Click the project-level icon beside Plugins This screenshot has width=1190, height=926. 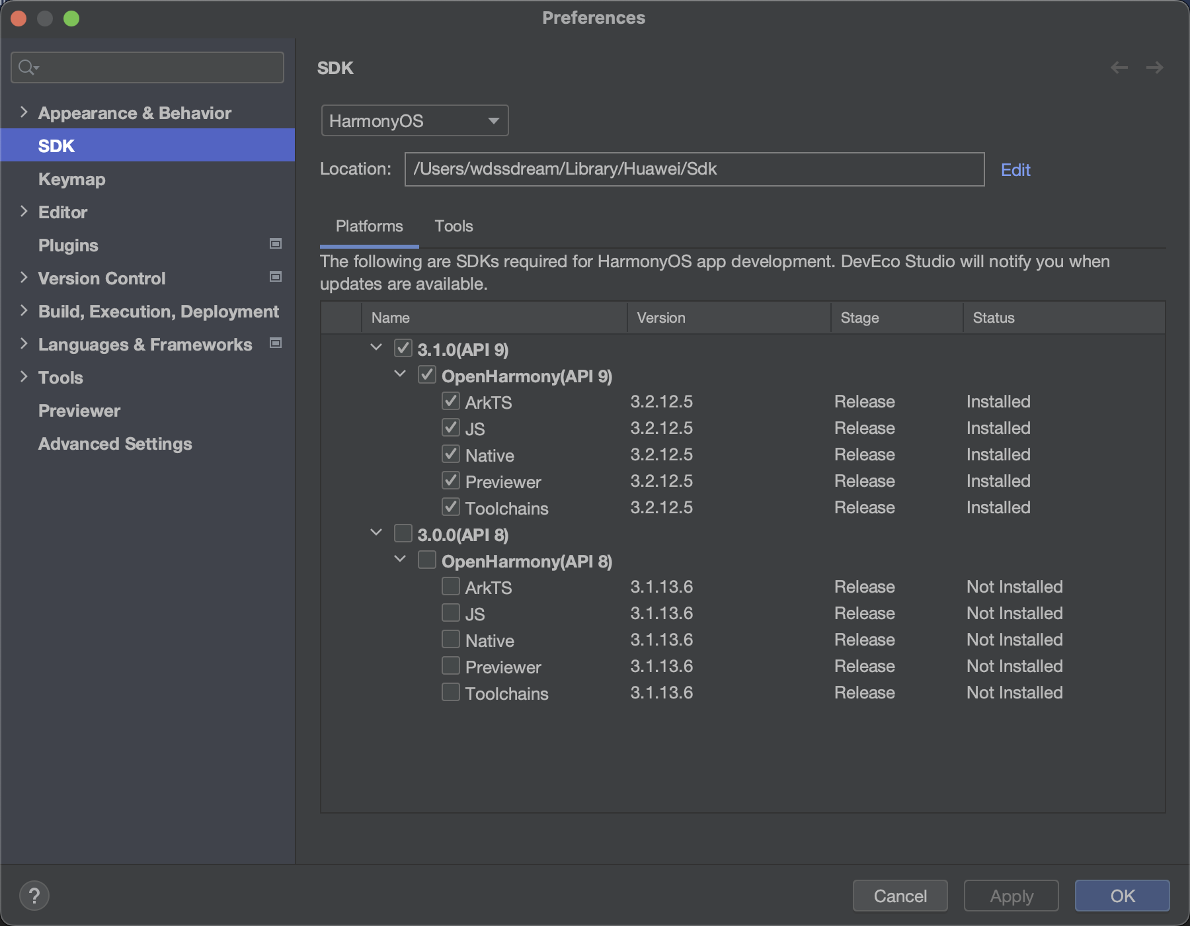point(276,244)
